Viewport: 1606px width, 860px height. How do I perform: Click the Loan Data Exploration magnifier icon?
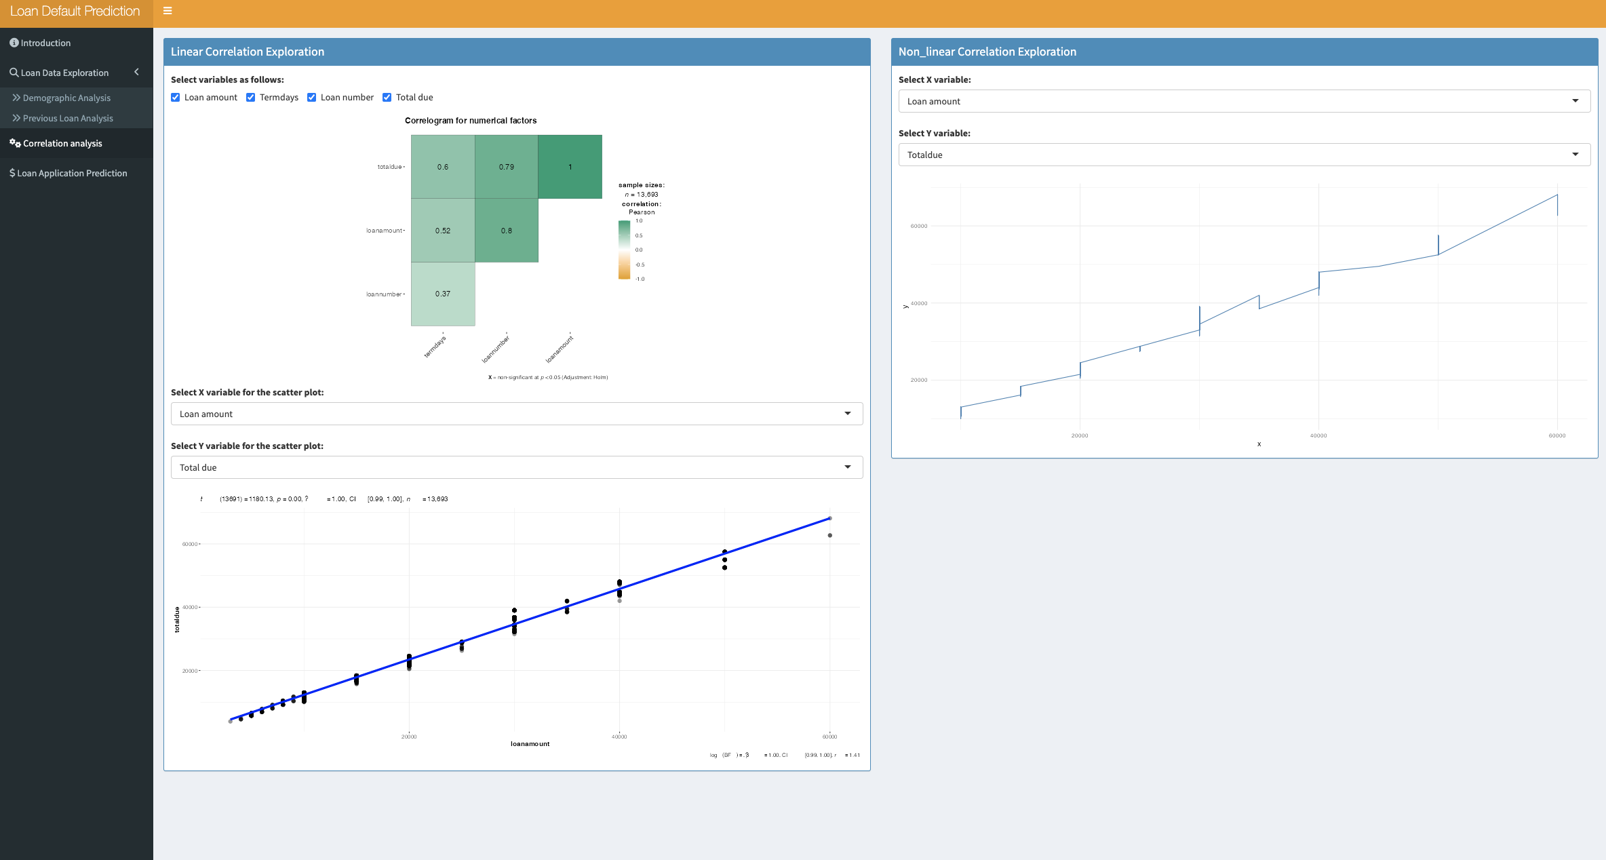pyautogui.click(x=14, y=73)
